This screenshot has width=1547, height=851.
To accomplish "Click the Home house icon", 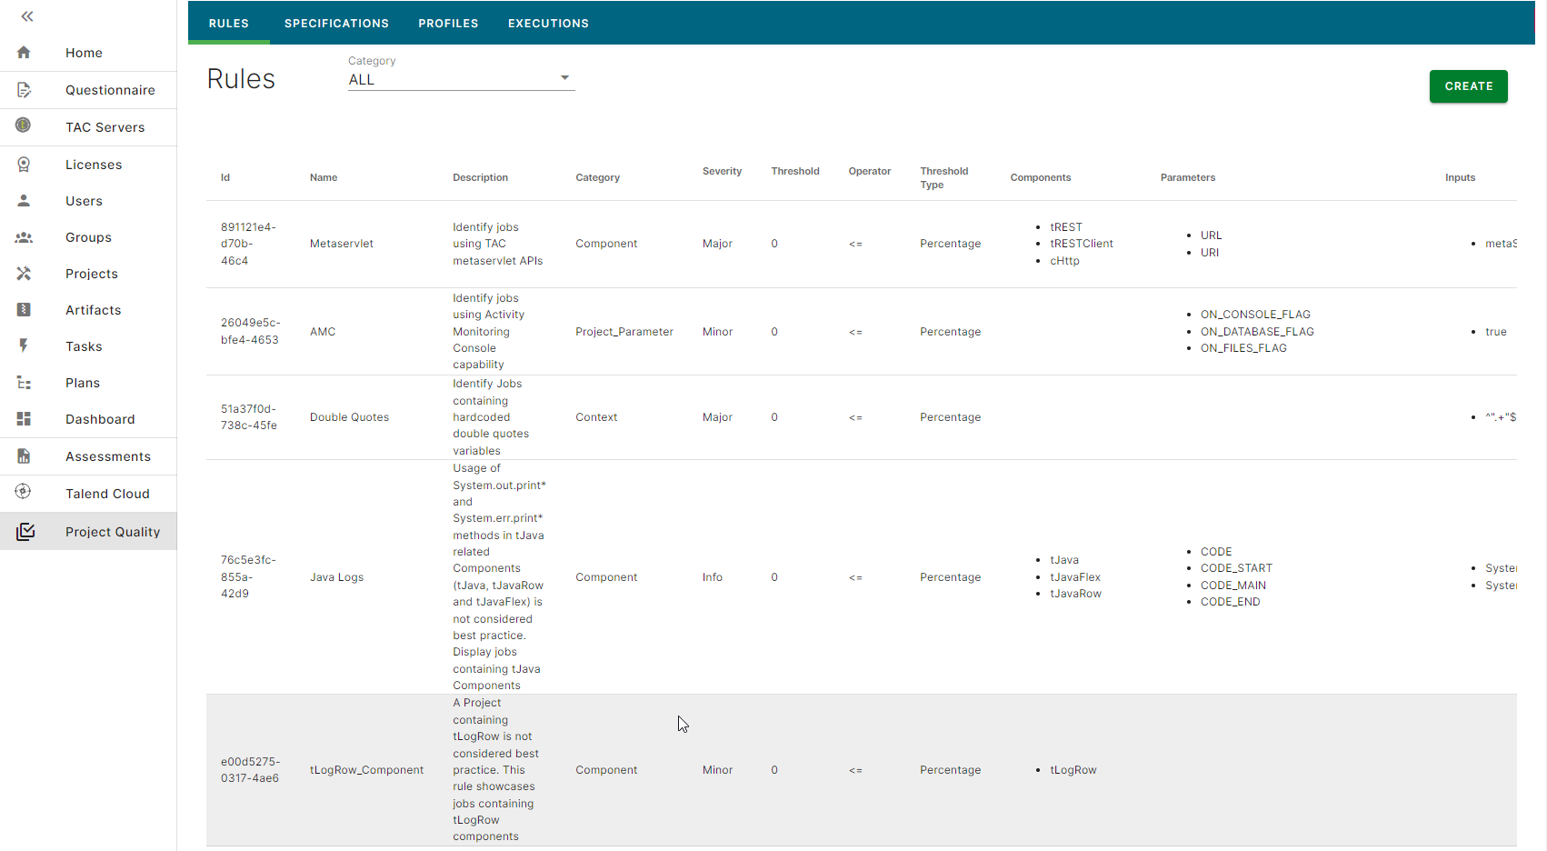I will 25,53.
